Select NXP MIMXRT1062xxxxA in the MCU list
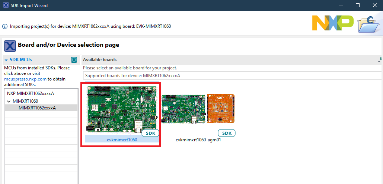 pos(31,93)
